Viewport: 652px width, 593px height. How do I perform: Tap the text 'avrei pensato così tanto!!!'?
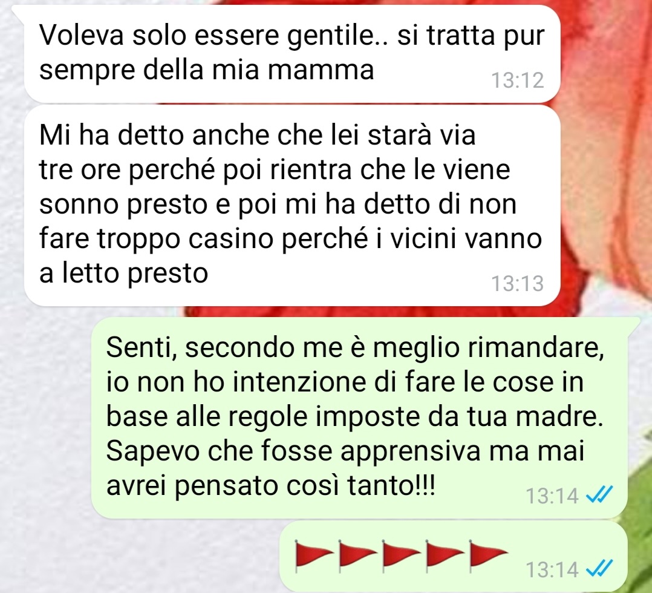click(x=271, y=485)
